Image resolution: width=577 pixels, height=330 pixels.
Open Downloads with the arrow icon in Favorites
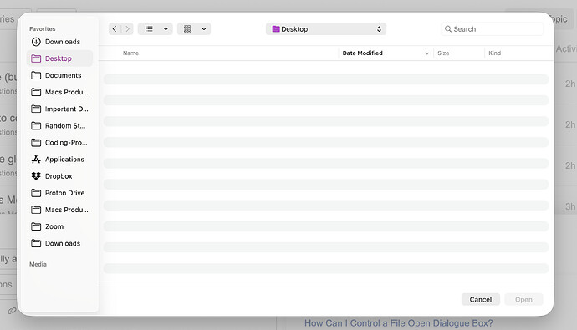tap(59, 42)
